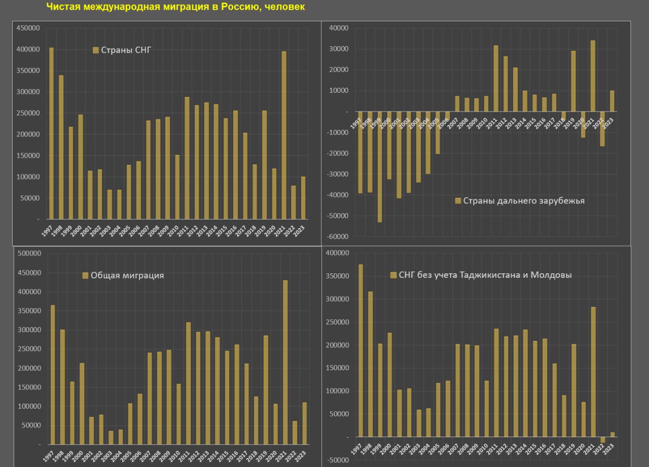The width and height of the screenshot is (649, 467).
Task: Select the 2003 bar in Общая миграция chart
Action: pyautogui.click(x=111, y=438)
